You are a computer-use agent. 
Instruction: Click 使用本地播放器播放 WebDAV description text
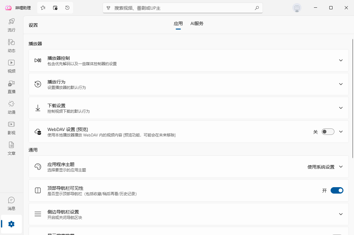point(111,135)
